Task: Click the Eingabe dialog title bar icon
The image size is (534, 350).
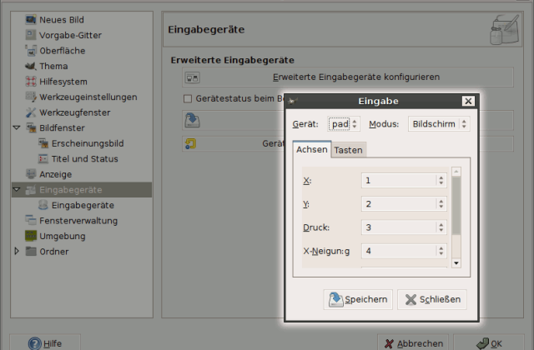Action: [292, 101]
